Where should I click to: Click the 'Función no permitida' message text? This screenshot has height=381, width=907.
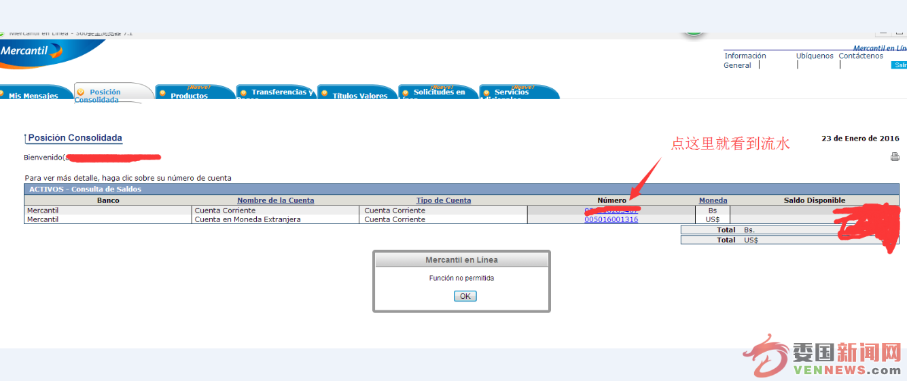tap(461, 278)
